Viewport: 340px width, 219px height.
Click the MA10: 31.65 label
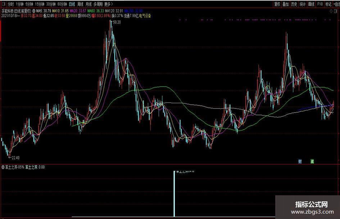coord(60,11)
